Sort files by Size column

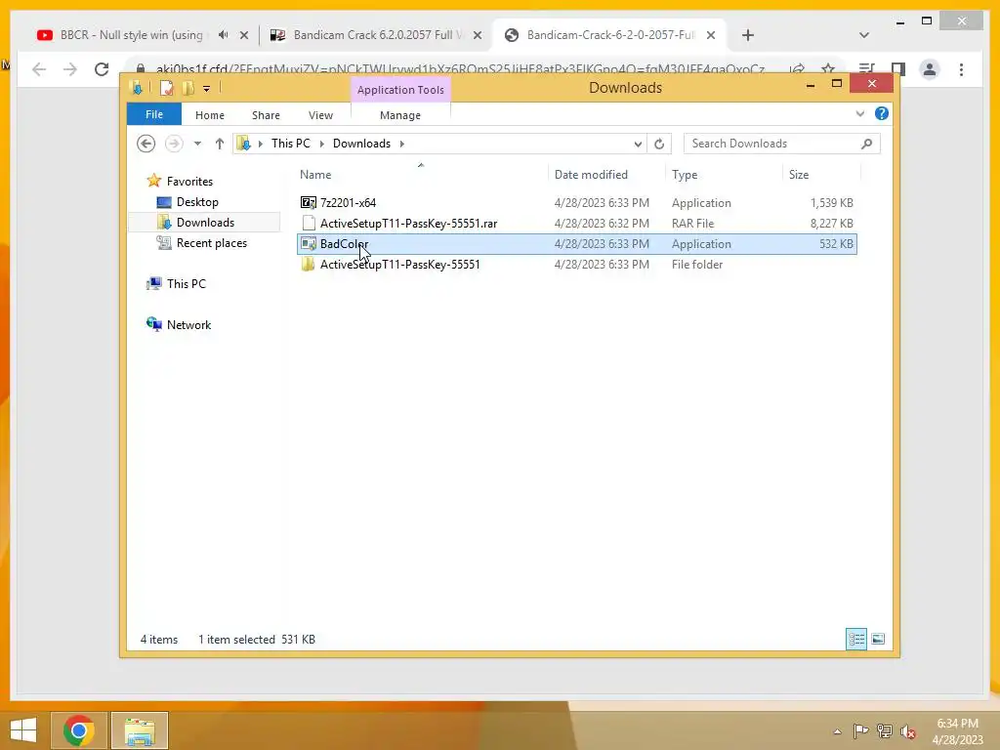click(x=799, y=175)
